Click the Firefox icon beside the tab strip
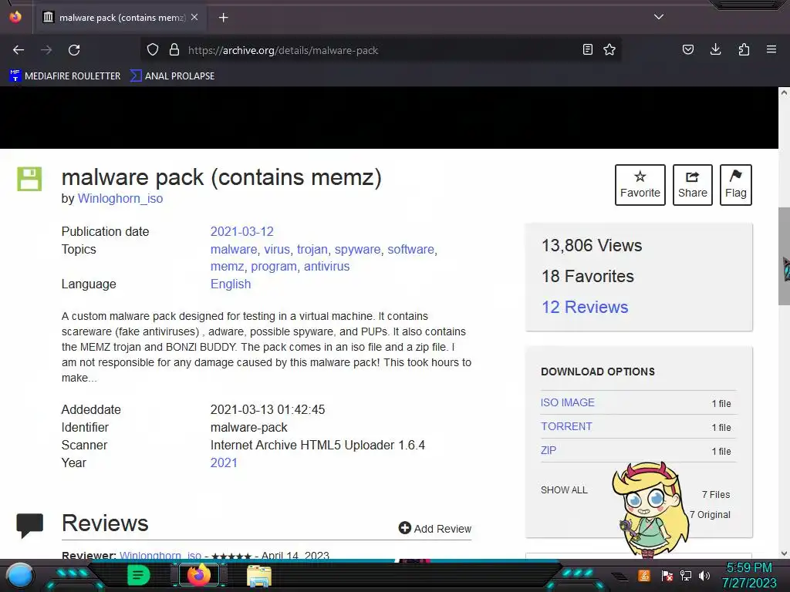The width and height of the screenshot is (790, 592). point(15,17)
